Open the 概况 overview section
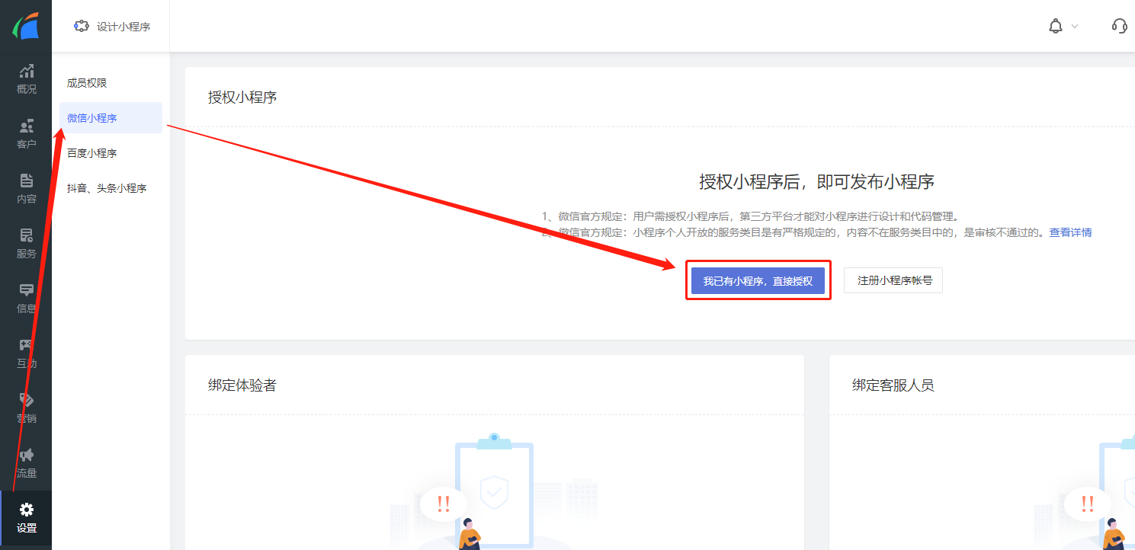This screenshot has width=1135, height=550. point(26,79)
